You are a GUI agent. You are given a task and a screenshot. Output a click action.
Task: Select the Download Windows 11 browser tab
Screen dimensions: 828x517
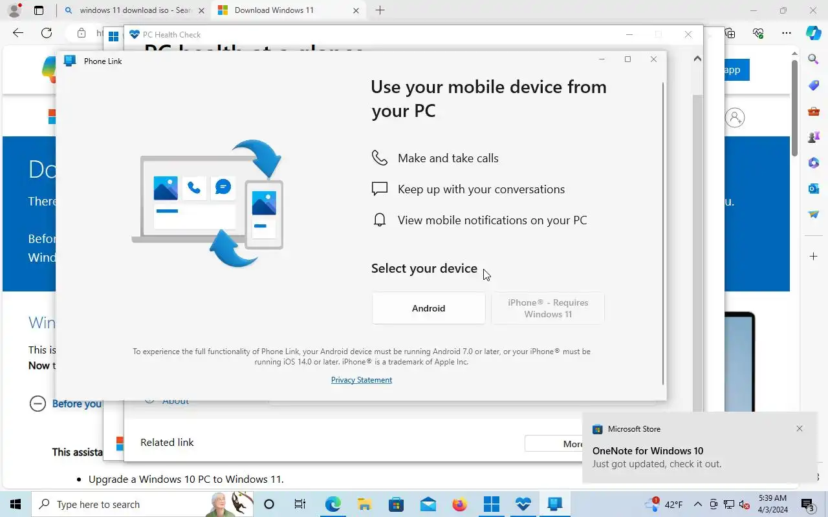(x=288, y=10)
